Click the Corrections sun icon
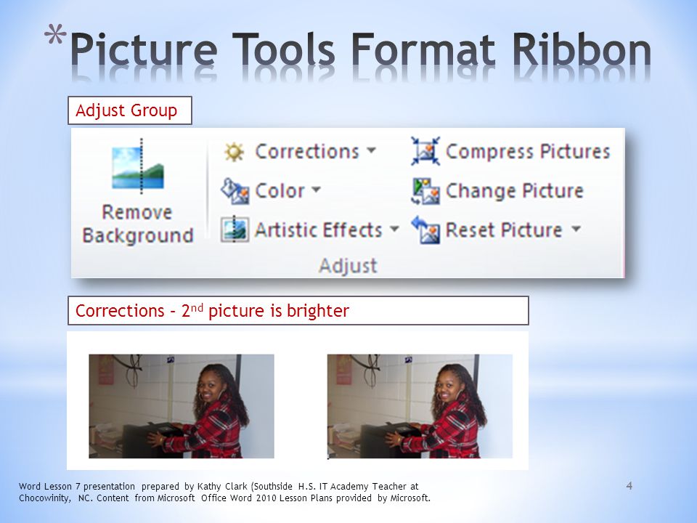697x523 pixels. tap(234, 152)
